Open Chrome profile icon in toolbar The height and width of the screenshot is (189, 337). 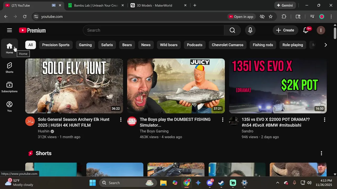322,17
